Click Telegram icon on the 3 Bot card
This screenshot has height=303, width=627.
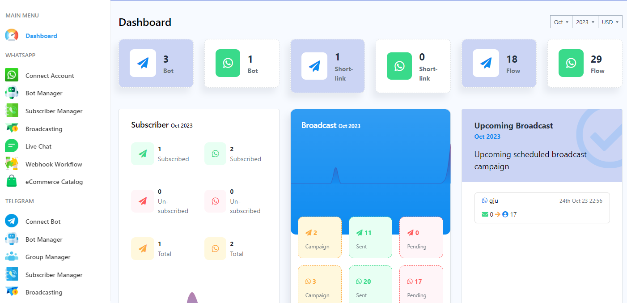click(143, 63)
